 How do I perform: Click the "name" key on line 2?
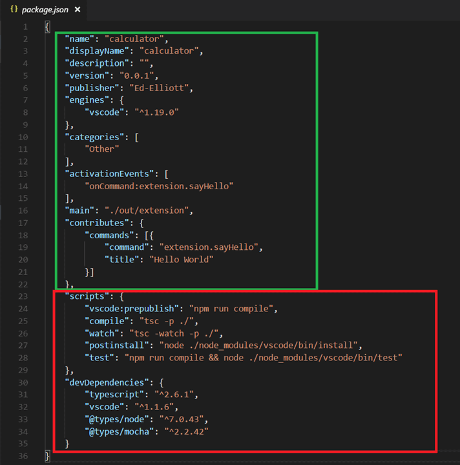[x=79, y=39]
